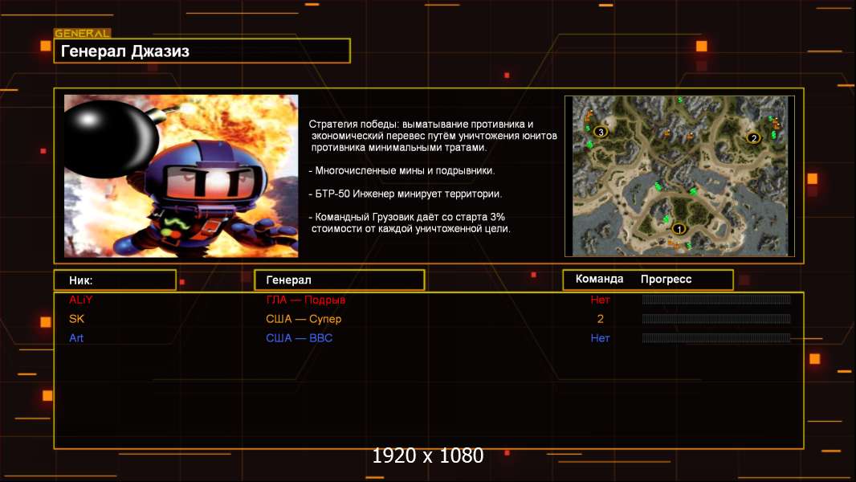856x482 pixels.
Task: Click ALiY's loading progress bar
Action: click(716, 299)
